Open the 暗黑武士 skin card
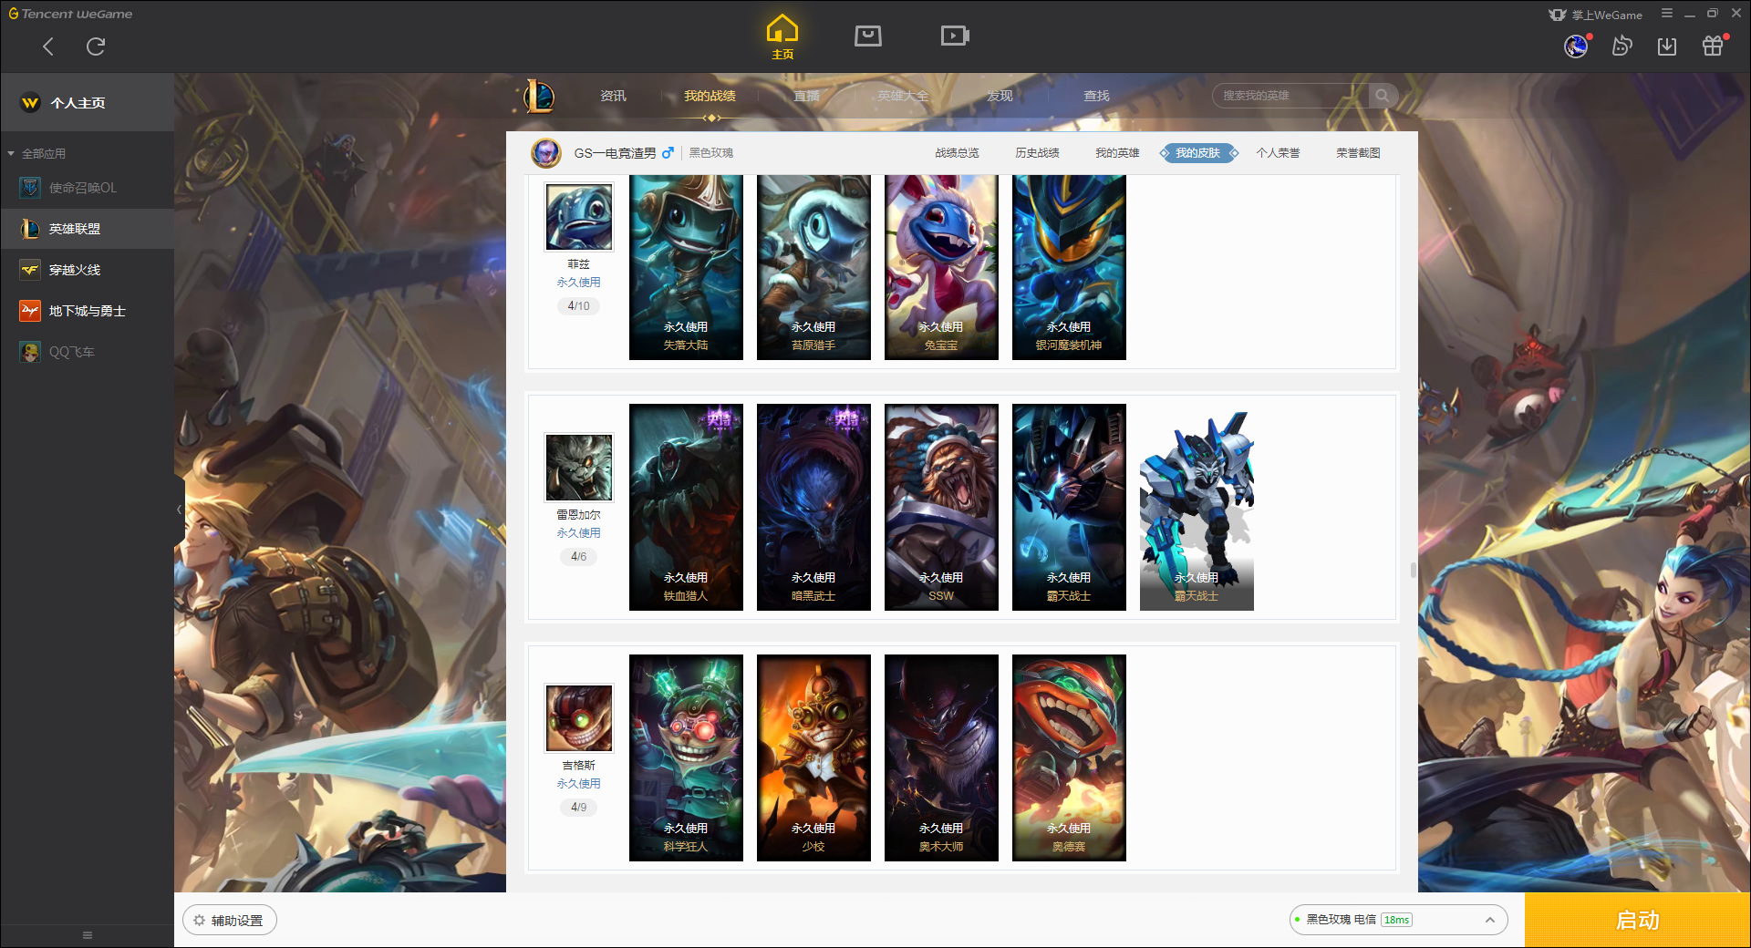Image resolution: width=1751 pixels, height=948 pixels. (x=813, y=507)
